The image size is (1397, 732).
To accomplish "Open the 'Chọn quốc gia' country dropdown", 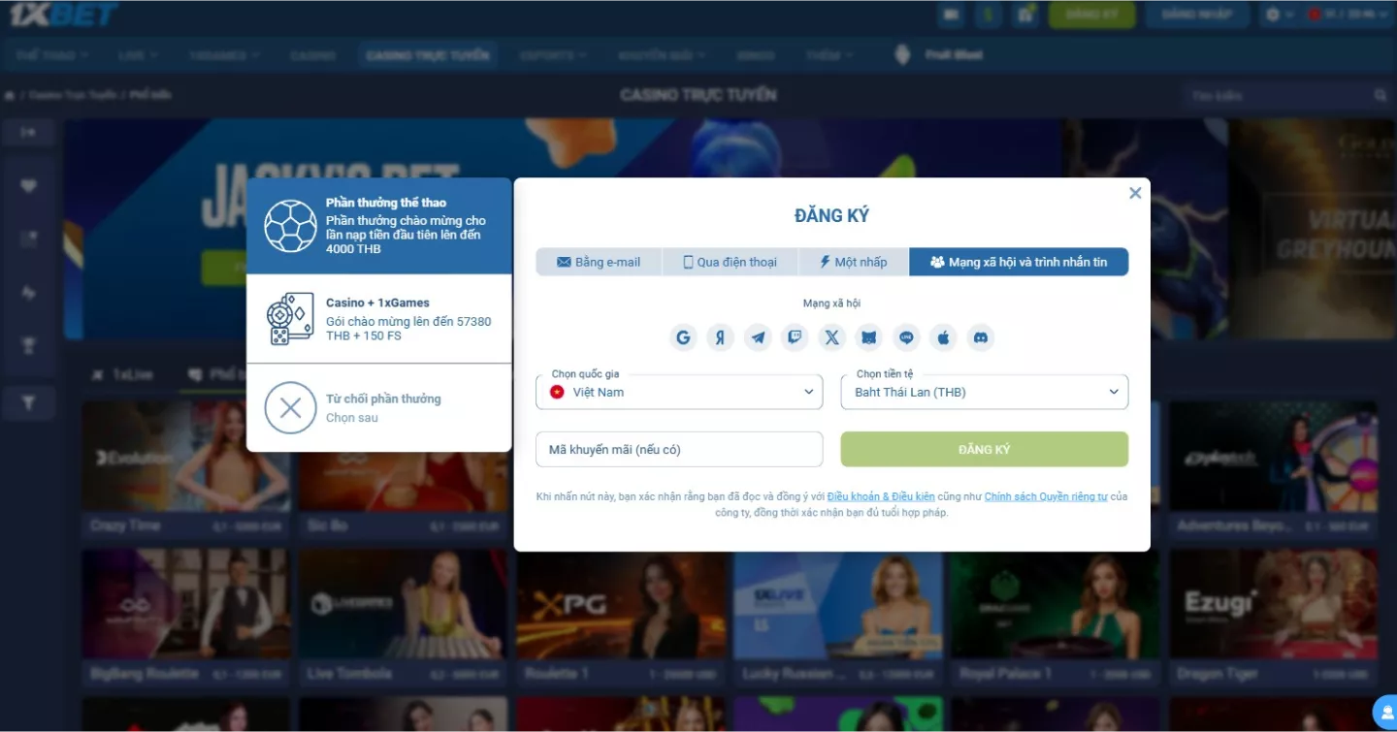I will pos(679,392).
